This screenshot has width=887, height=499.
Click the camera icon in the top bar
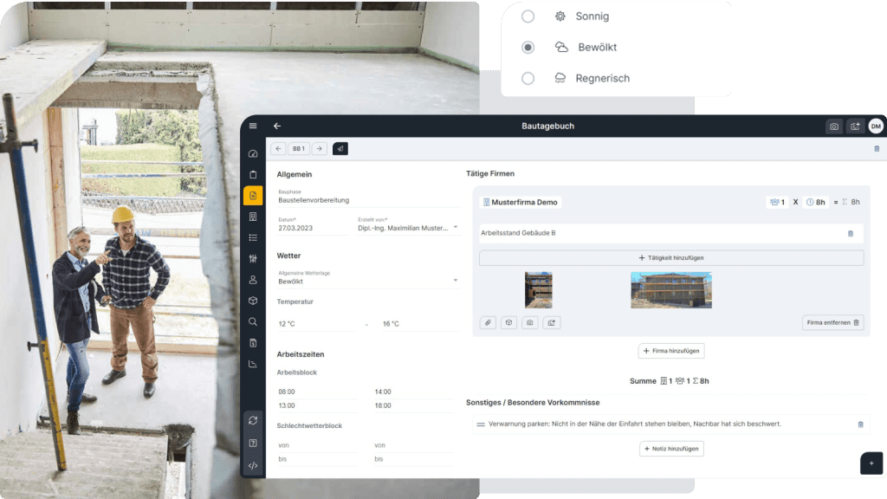pyautogui.click(x=833, y=126)
